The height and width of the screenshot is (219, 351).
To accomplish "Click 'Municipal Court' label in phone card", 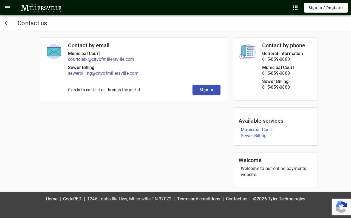I will (x=278, y=67).
